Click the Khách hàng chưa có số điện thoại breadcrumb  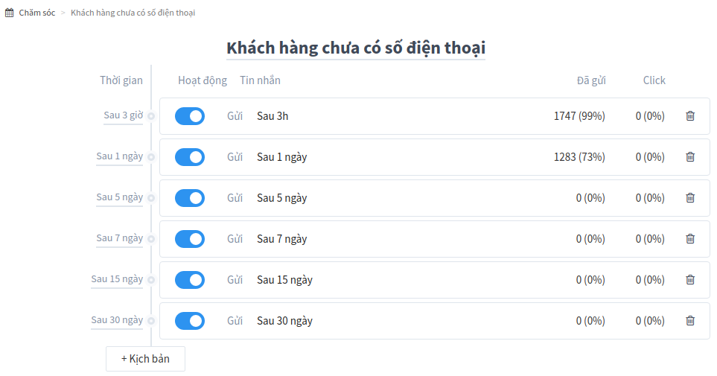coord(133,13)
